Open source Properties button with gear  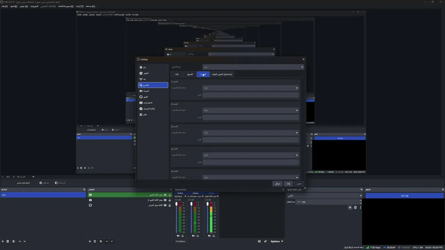coord(44,183)
